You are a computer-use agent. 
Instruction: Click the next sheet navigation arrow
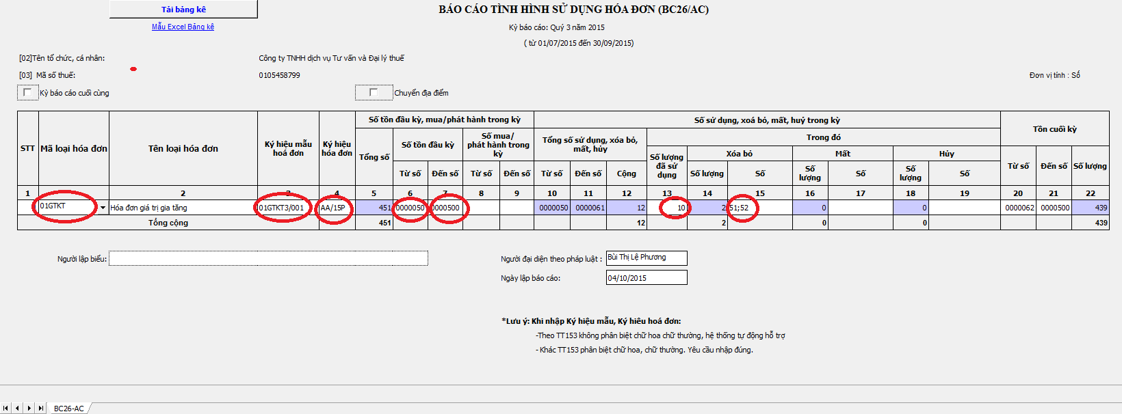coord(29,408)
